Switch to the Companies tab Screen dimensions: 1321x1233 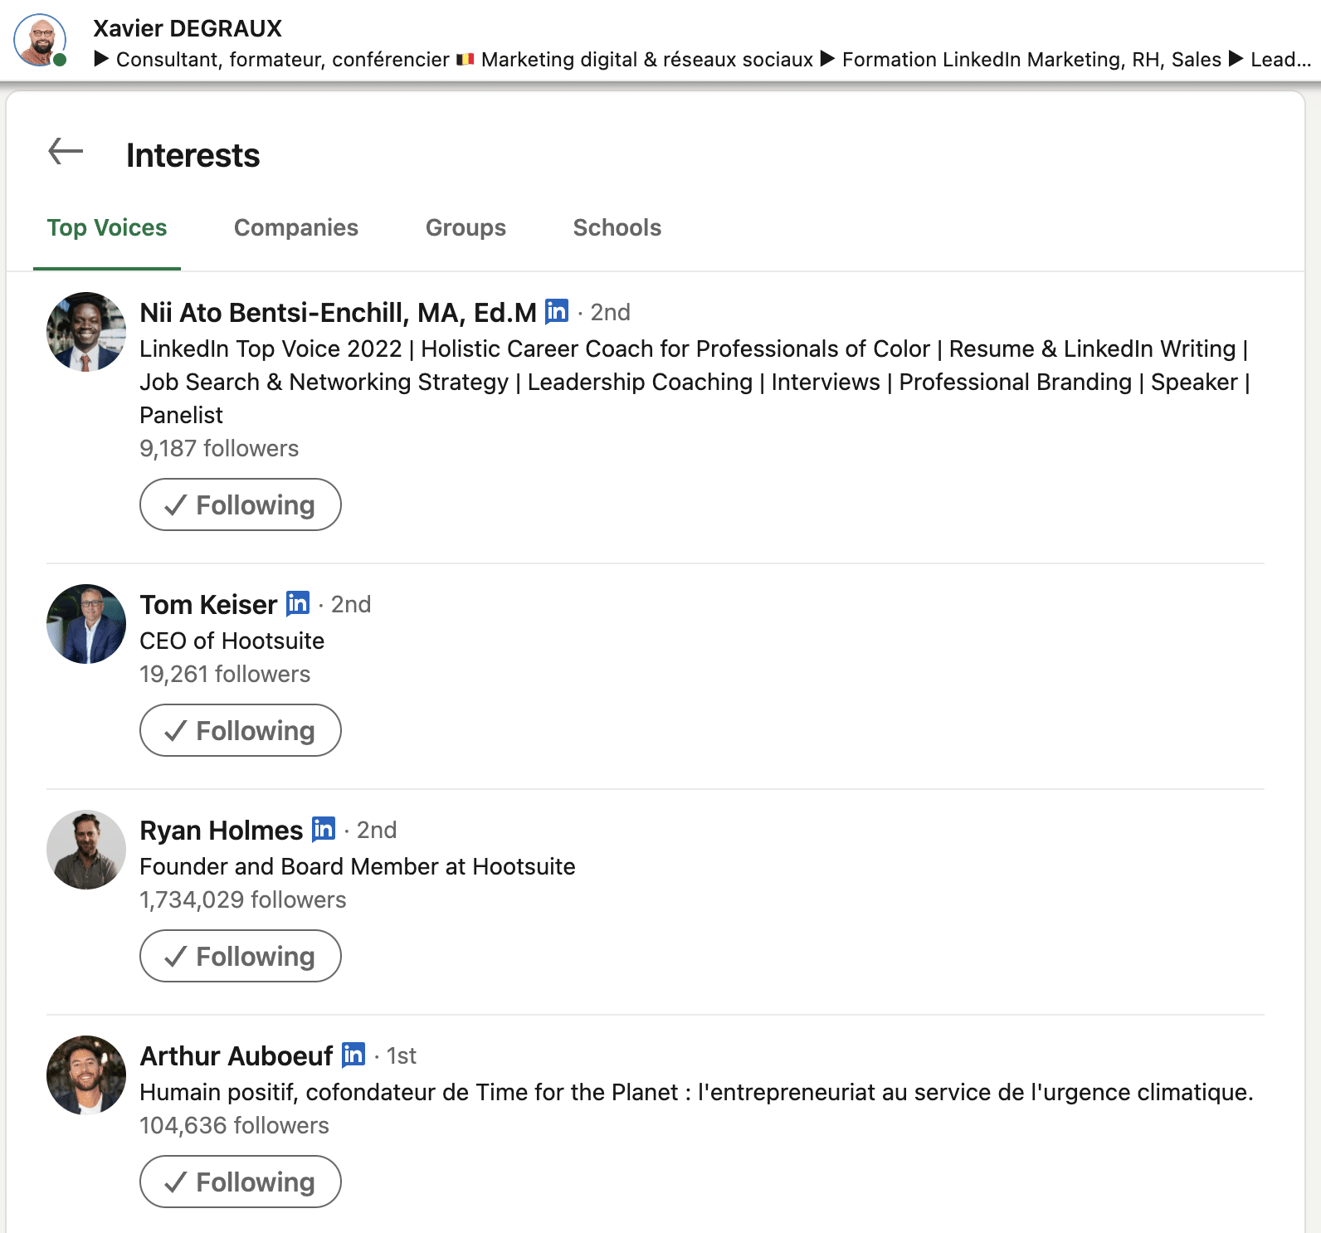click(296, 227)
